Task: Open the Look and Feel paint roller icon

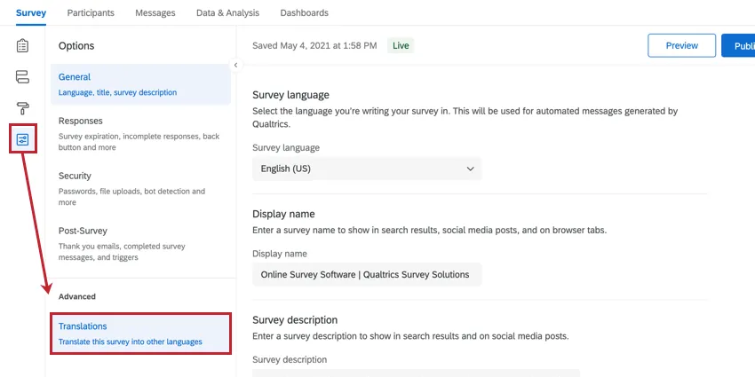Action: click(22, 108)
